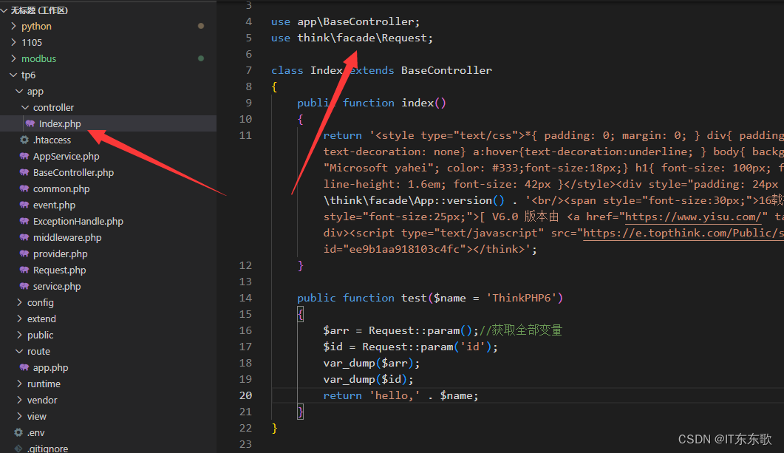Collapse the controller folder
The image size is (784, 453).
25,107
